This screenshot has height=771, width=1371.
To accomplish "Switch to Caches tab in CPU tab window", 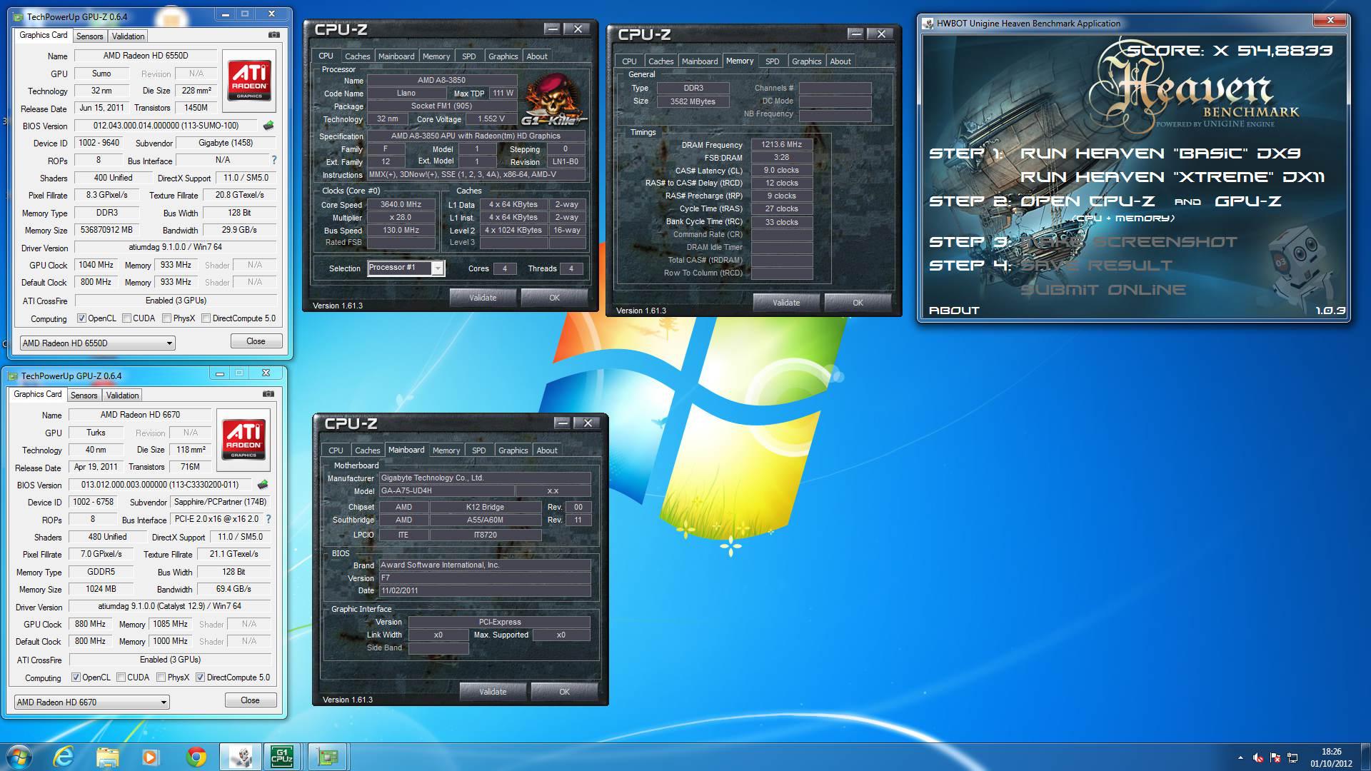I will [x=357, y=56].
